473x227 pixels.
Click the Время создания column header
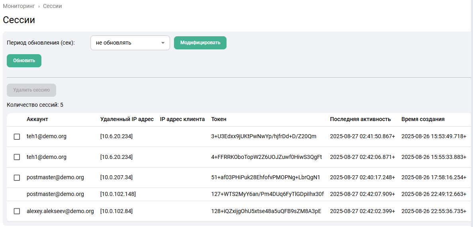(423, 119)
